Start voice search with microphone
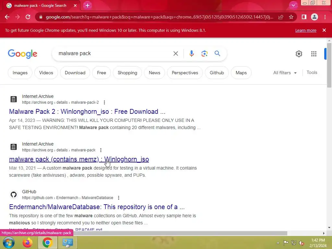332x249 pixels. click(191, 53)
